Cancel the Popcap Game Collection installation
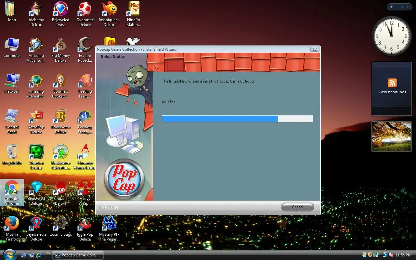 click(x=297, y=207)
